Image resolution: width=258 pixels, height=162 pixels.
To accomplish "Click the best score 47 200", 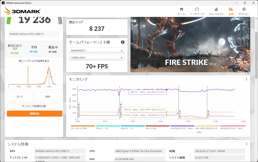I will [52, 52].
